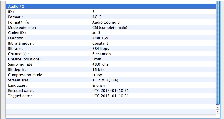Select the Mode extension row
224x119 pixels.
click(111, 28)
